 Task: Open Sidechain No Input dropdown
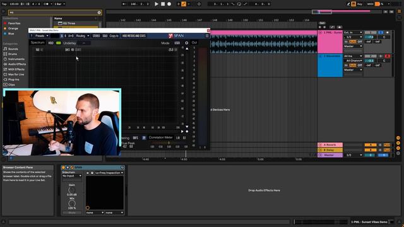[x=72, y=176]
